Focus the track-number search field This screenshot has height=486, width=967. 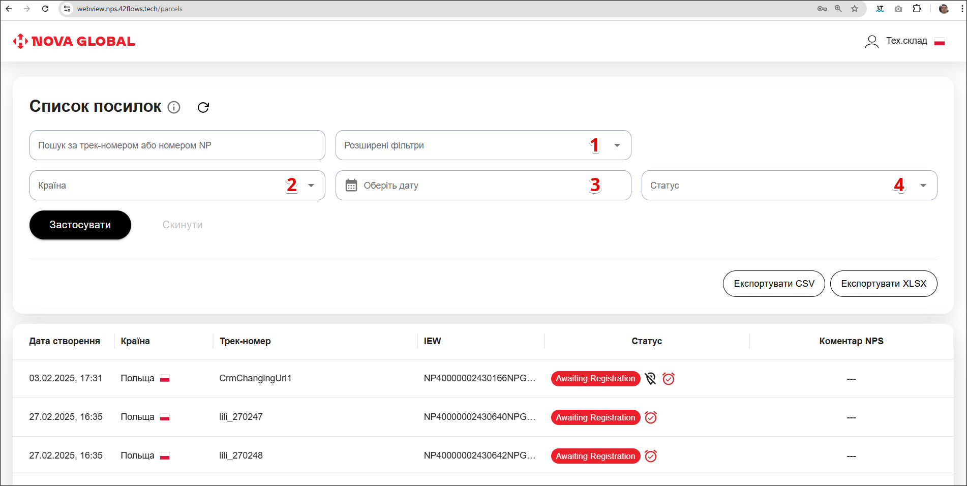pyautogui.click(x=177, y=145)
